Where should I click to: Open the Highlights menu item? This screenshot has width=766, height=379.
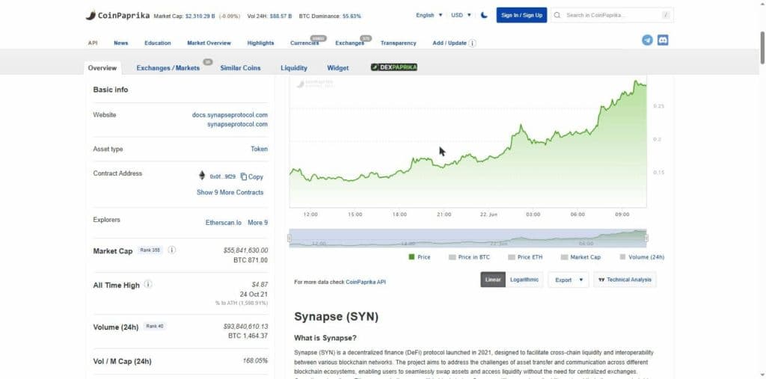click(260, 43)
